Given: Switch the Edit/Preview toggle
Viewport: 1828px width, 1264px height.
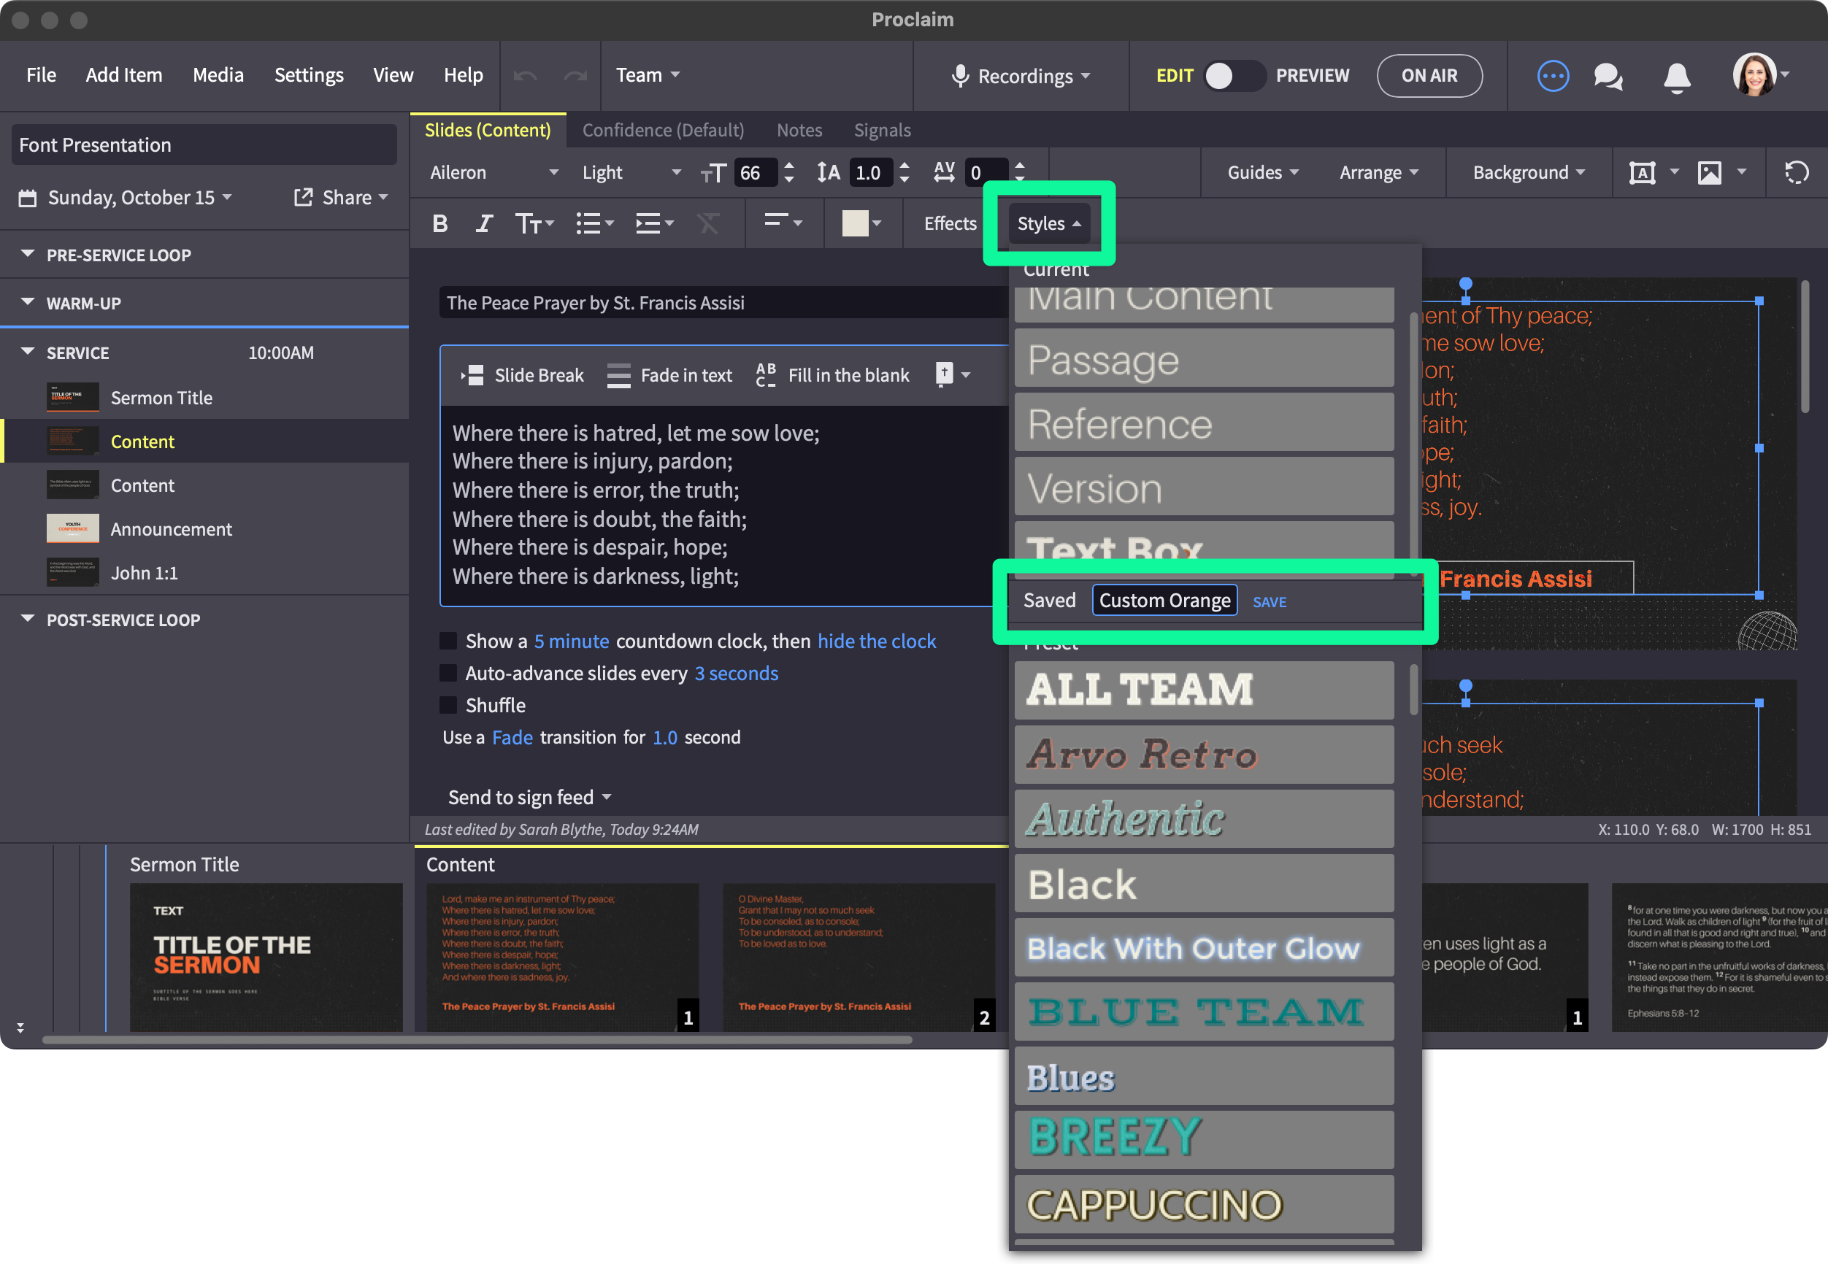Looking at the screenshot, I should coord(1234,76).
